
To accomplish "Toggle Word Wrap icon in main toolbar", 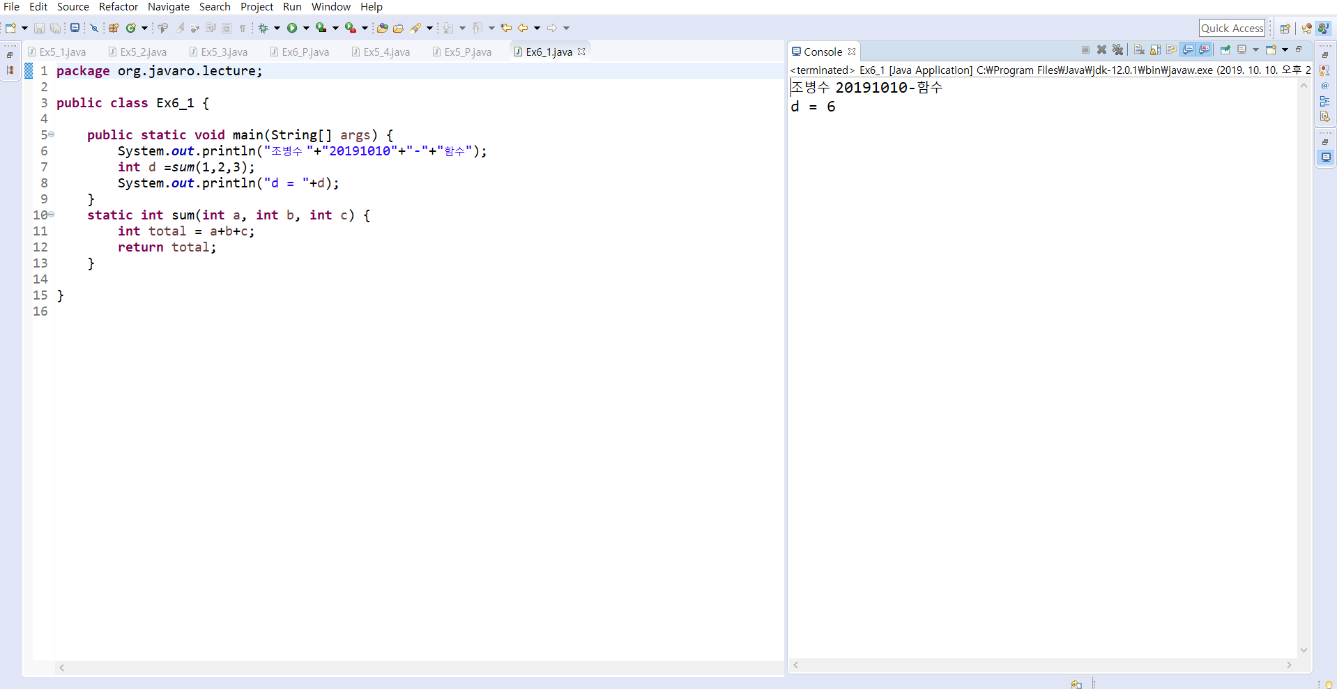I will (x=211, y=28).
